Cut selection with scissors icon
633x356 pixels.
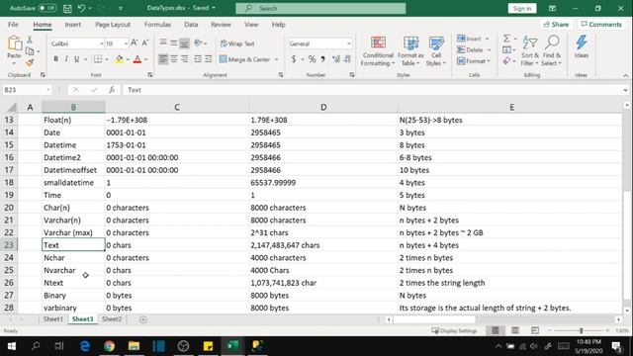coord(30,40)
